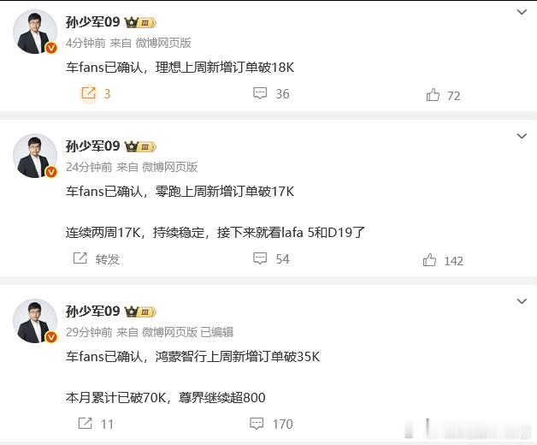The height and width of the screenshot is (445, 537).
Task: Expand options chevron on the 理想 post
Action: tap(522, 12)
